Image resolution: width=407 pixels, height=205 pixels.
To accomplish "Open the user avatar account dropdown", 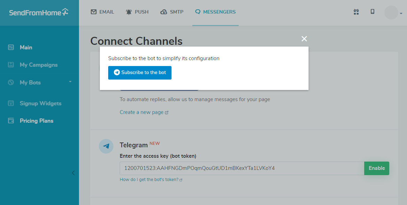I will (393, 13).
